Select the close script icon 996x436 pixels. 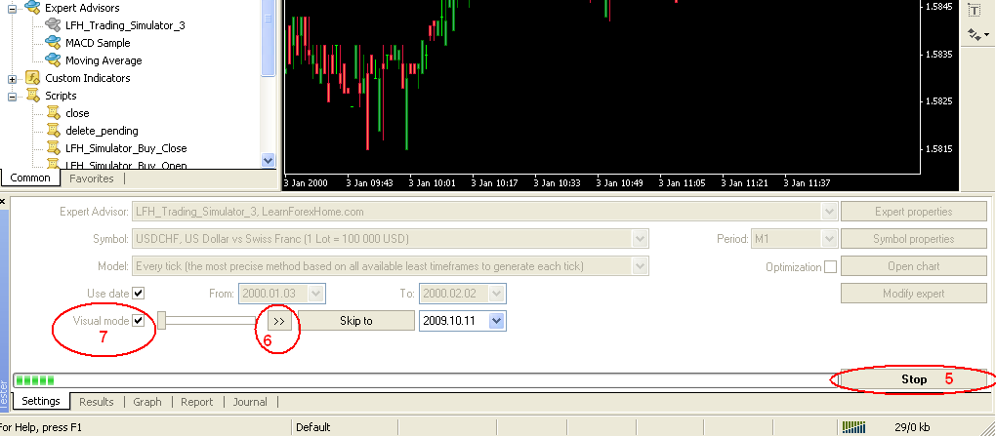[53, 113]
